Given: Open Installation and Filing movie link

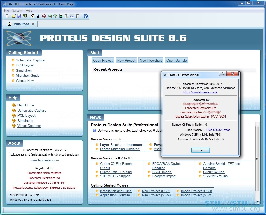Looking at the screenshot, I should click(x=116, y=191).
